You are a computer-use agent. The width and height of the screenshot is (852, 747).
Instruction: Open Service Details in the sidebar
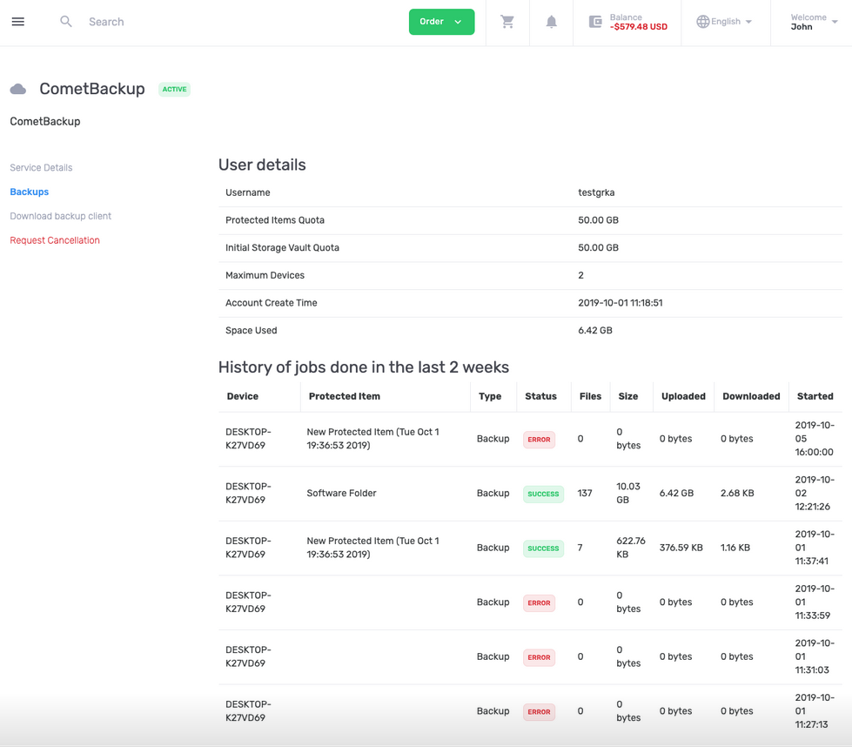[x=41, y=167]
